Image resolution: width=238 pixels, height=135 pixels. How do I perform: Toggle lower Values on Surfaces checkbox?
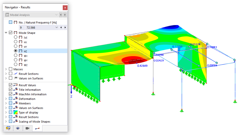tap(10, 108)
